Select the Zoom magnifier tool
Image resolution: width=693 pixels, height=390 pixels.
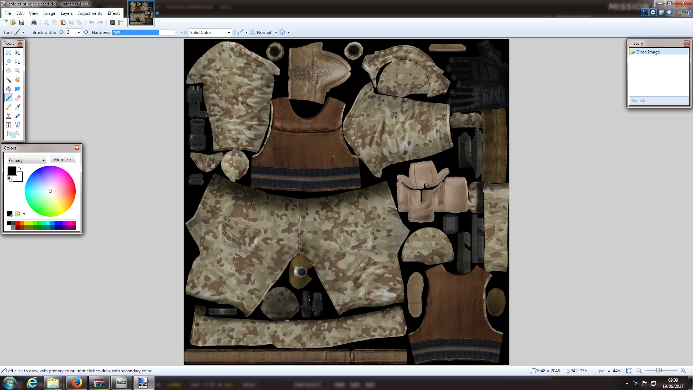click(18, 71)
